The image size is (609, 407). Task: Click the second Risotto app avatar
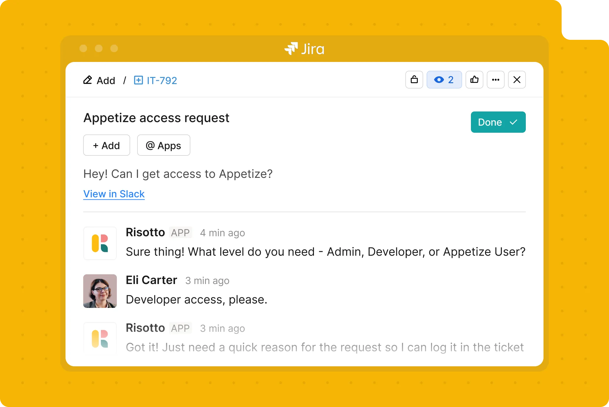pos(100,339)
